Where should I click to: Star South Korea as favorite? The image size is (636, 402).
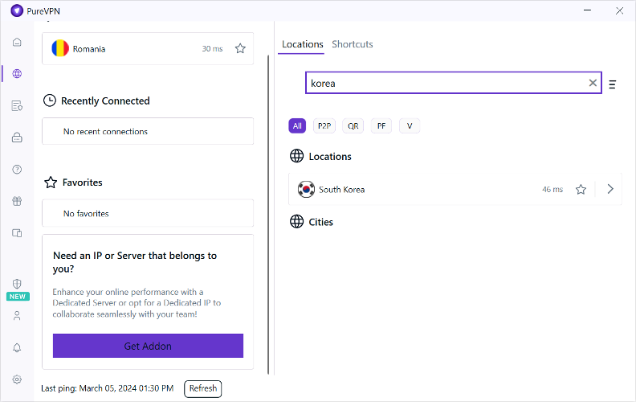pos(581,190)
